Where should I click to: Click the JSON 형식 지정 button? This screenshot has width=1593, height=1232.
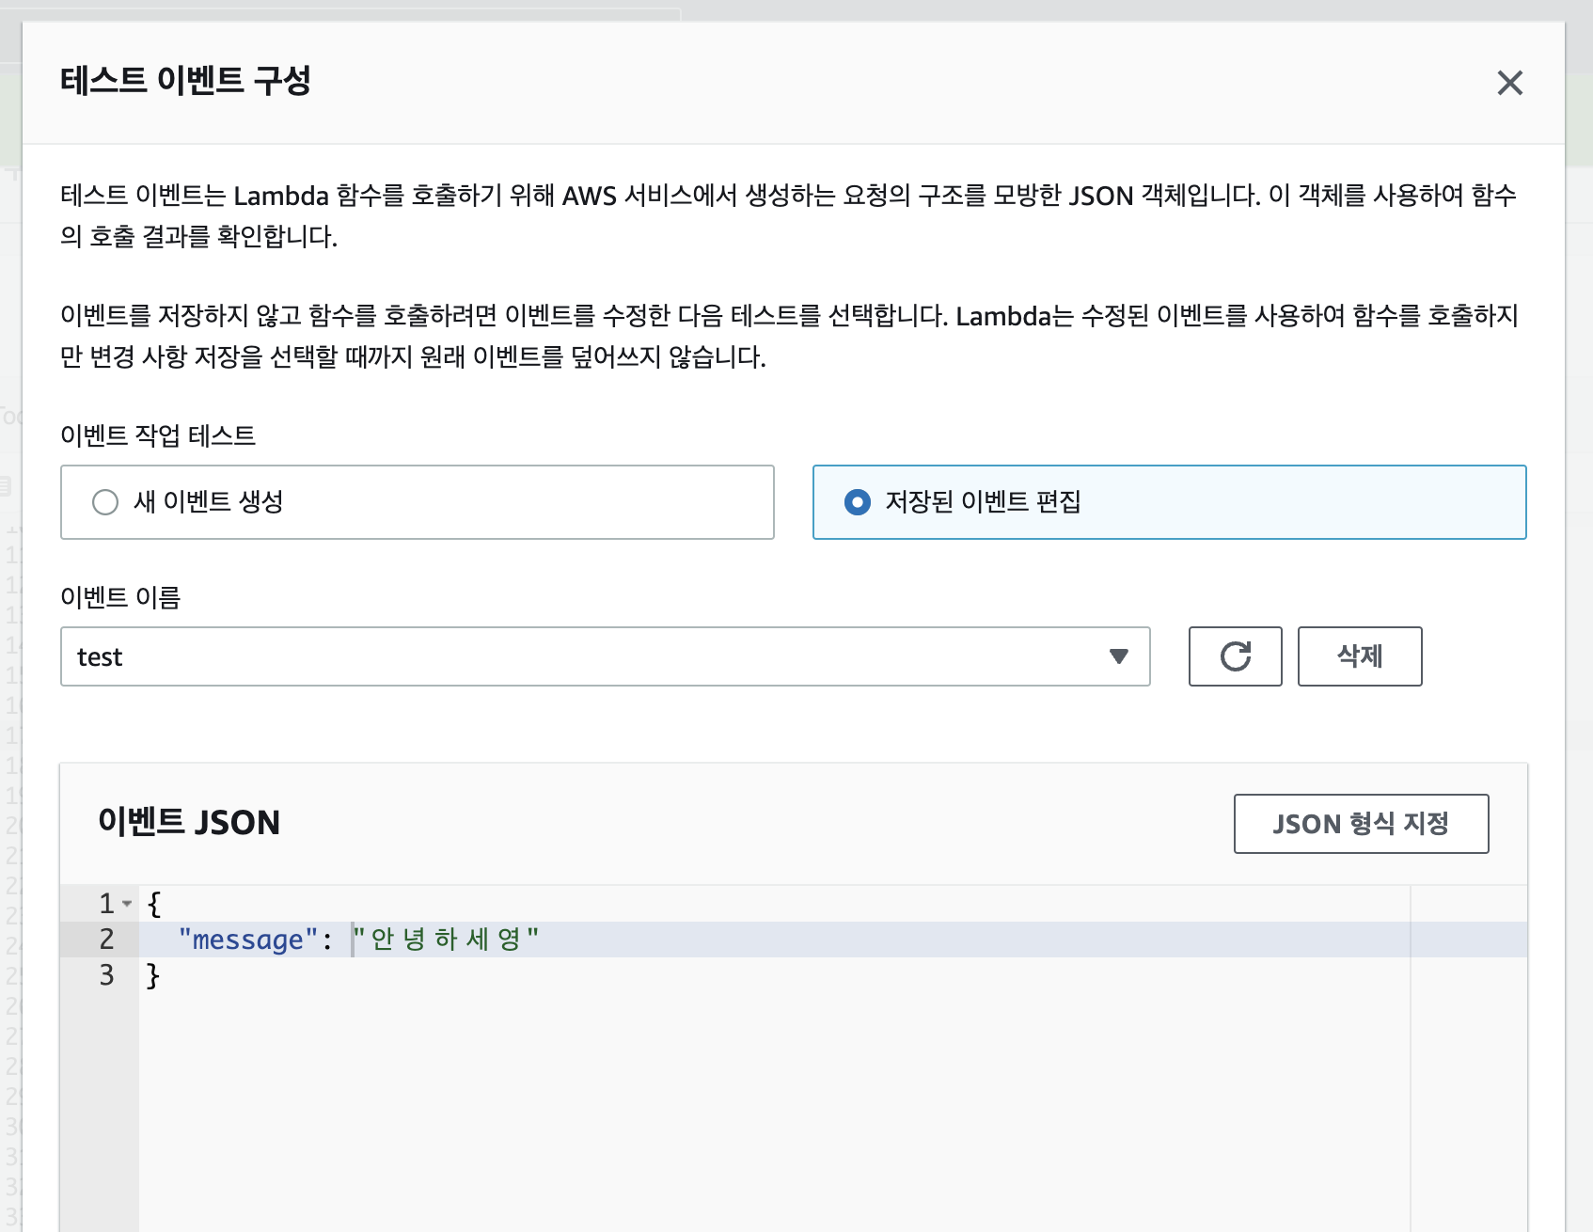point(1361,824)
